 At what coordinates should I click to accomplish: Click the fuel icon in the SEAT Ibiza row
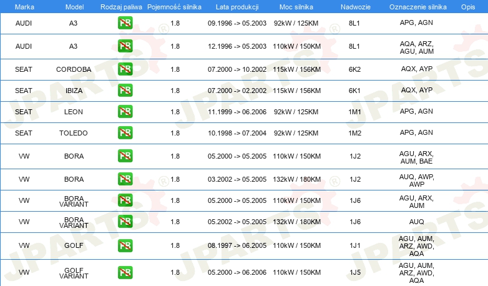(125, 90)
